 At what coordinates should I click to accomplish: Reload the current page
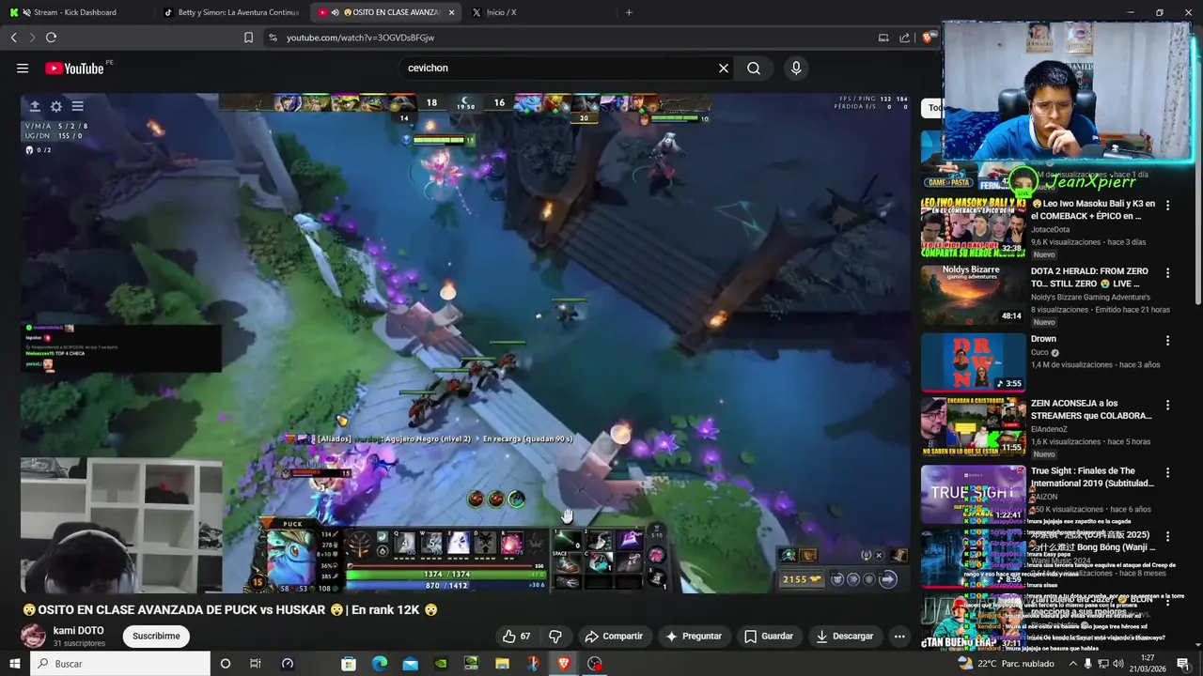tap(51, 38)
